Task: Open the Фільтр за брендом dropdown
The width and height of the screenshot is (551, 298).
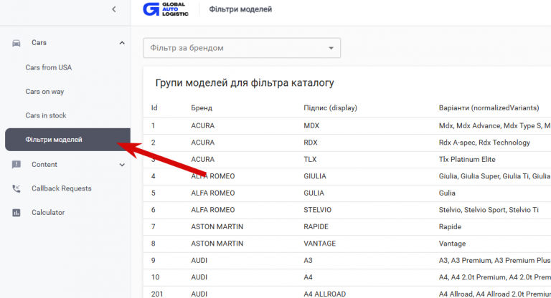Action: pos(242,48)
